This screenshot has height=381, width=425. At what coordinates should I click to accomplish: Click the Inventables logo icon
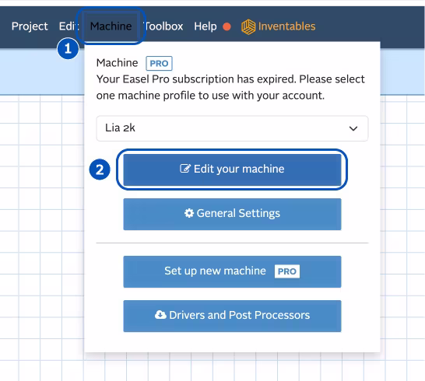[248, 26]
